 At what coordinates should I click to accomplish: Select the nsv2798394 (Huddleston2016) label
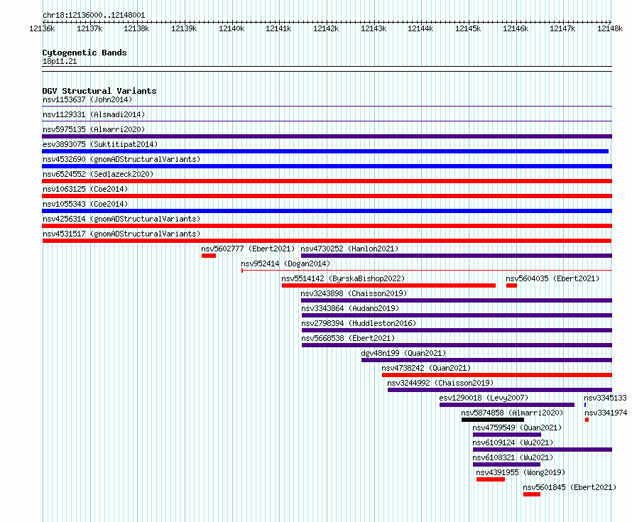coord(359,323)
